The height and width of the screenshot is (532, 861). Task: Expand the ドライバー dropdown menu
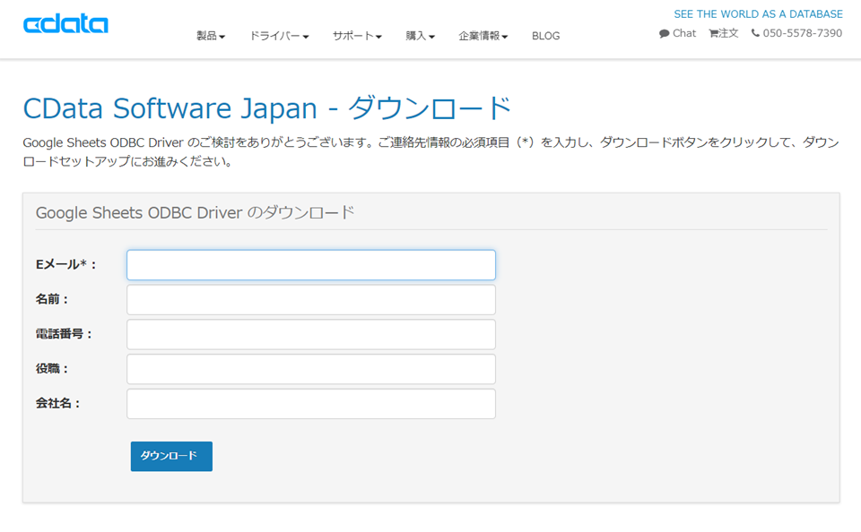pos(280,36)
